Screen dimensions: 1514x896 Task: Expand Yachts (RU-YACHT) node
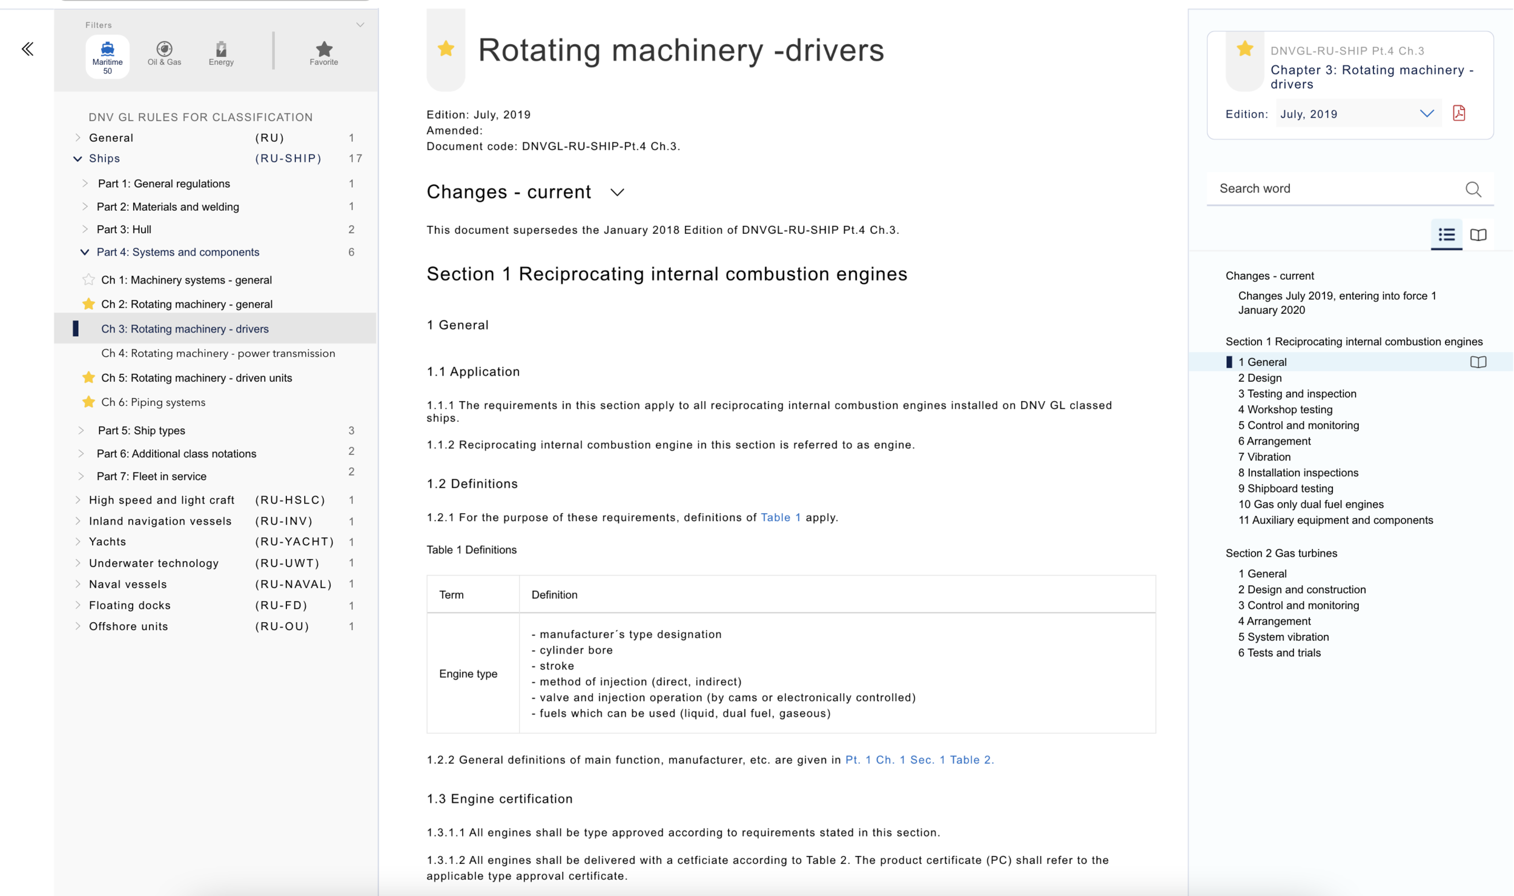78,542
